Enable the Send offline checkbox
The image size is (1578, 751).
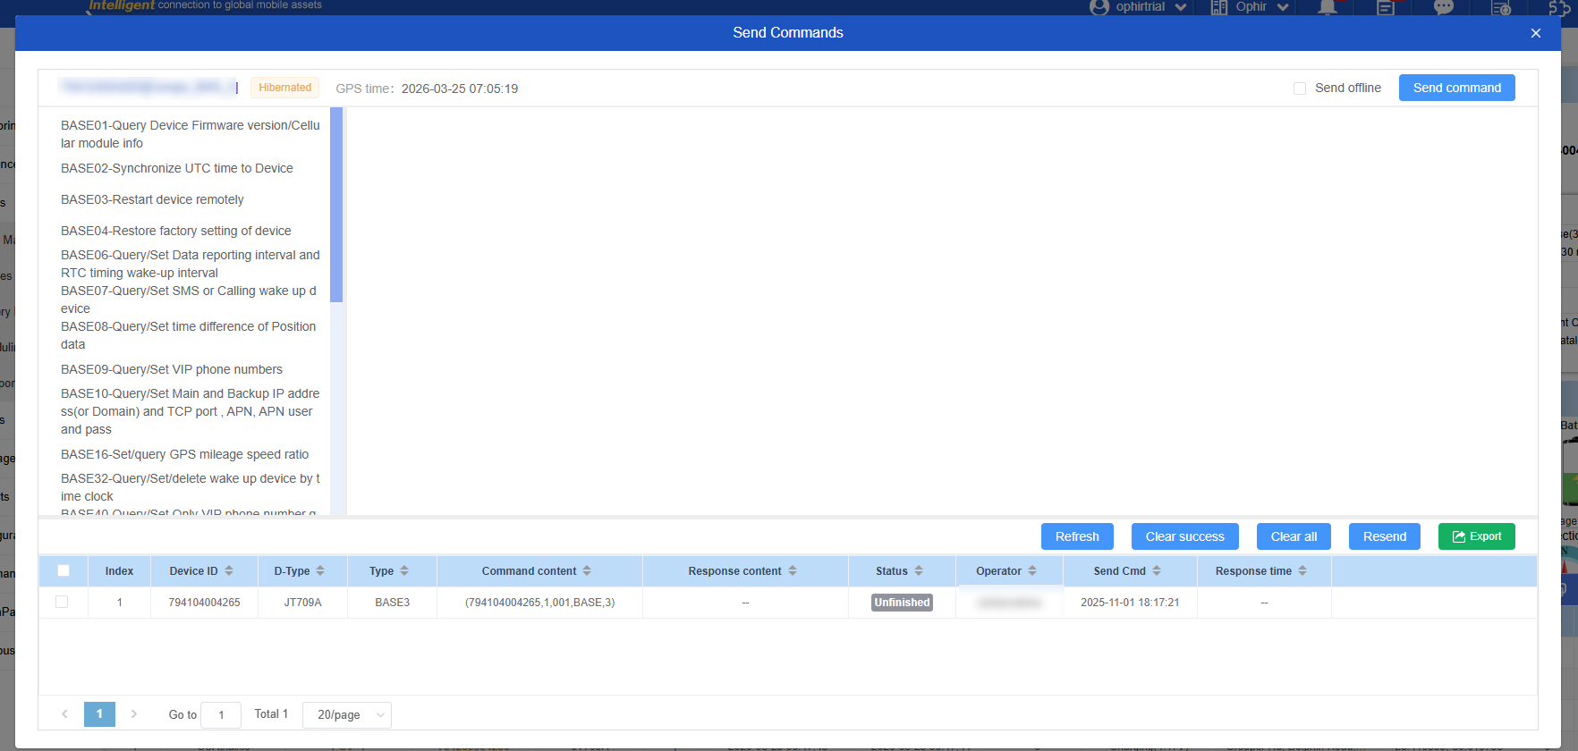[x=1300, y=89]
